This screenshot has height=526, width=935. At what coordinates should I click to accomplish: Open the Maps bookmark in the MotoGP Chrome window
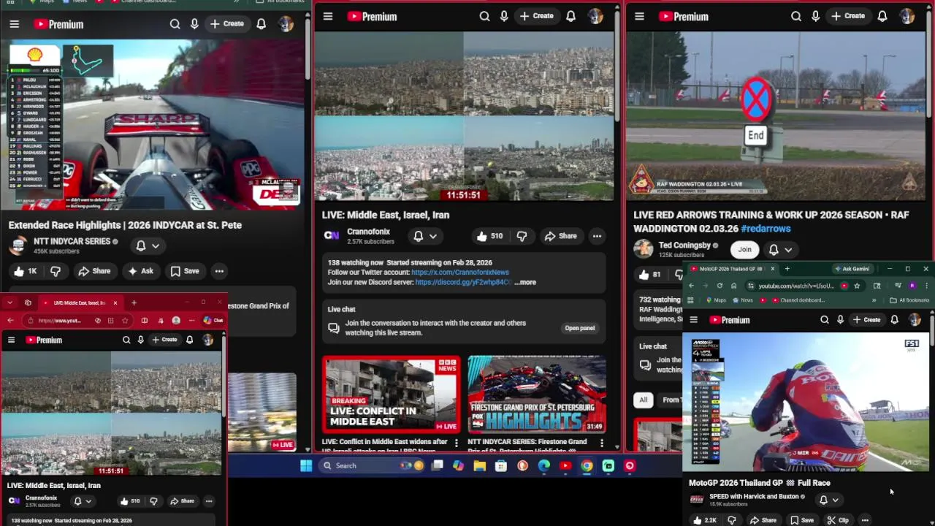coord(716,300)
